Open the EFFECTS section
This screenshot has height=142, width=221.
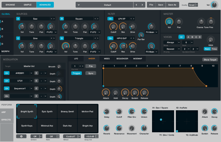[x=7, y=120]
